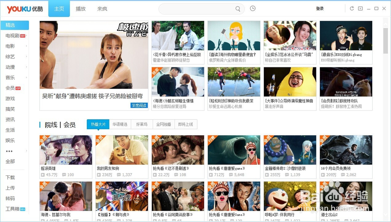
Task: Click the play count icon under 摇滚英雄
Action: [x=43, y=175]
